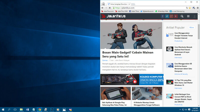
Task: Click the Koleksi Komputer discount banner
Action: coord(132,80)
